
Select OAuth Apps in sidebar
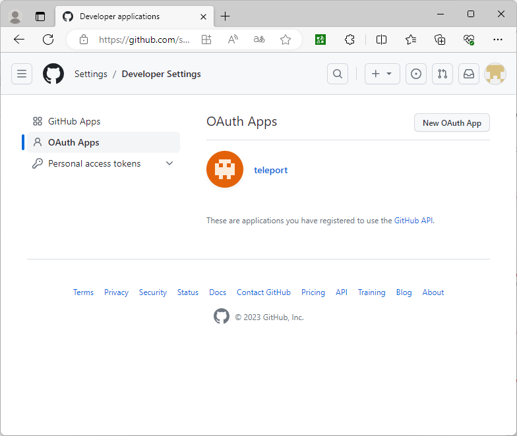(x=74, y=142)
